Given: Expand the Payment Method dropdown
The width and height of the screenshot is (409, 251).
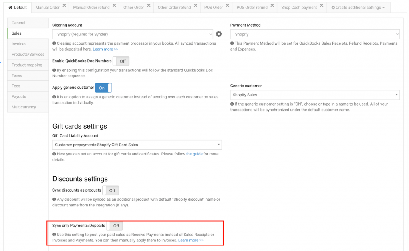Looking at the screenshot, I should point(315,34).
